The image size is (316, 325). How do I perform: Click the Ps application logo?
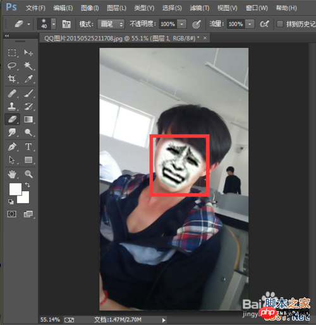click(x=11, y=7)
